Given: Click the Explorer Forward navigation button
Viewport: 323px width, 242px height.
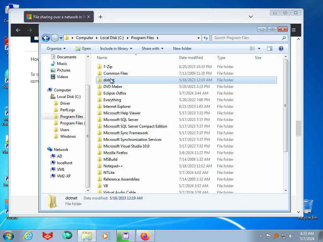Looking at the screenshot, I should click(55, 38).
